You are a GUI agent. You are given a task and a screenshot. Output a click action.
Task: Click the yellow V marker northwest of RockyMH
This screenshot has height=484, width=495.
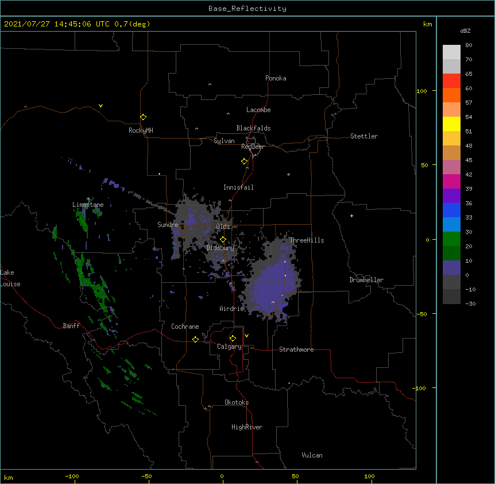coord(100,106)
